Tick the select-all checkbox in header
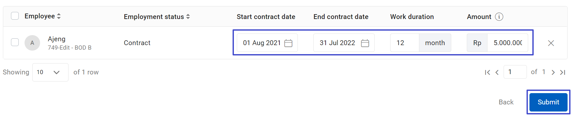 (x=15, y=16)
